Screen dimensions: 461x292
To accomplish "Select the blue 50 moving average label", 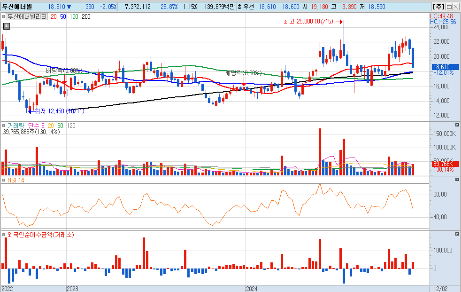I will 63,17.
